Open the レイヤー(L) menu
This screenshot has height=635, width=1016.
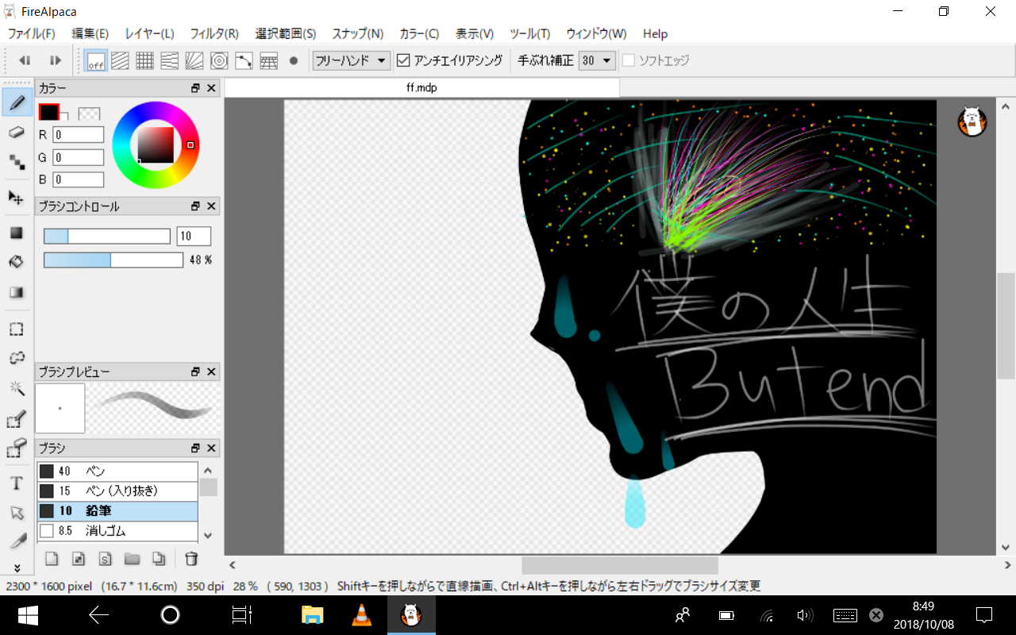point(149,34)
